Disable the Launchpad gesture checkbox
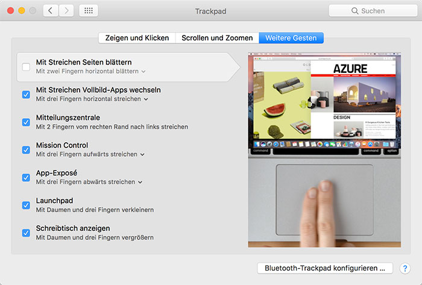Screen dimensions: 422x285 point(26,205)
